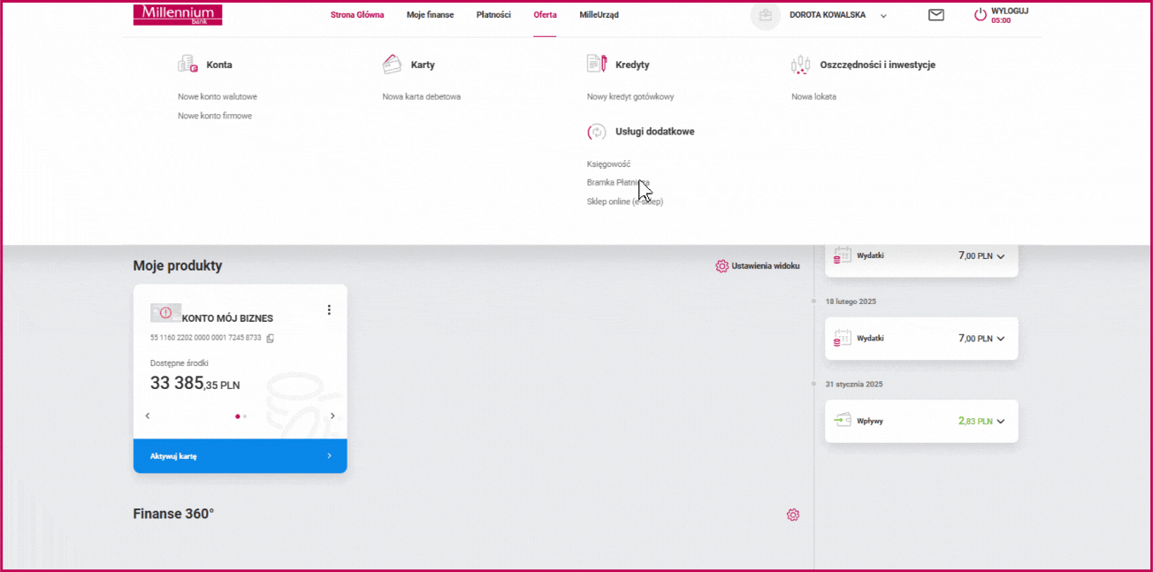
Task: Go to previous product with left arrow
Action: pyautogui.click(x=148, y=416)
